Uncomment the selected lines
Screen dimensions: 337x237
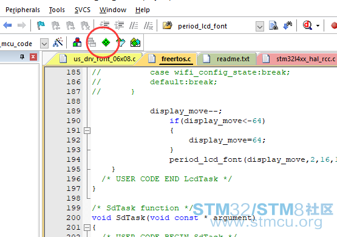click(x=148, y=25)
